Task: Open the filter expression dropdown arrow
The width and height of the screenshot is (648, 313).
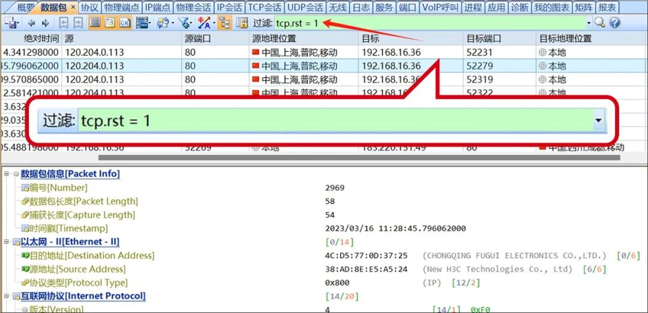Action: pos(589,23)
